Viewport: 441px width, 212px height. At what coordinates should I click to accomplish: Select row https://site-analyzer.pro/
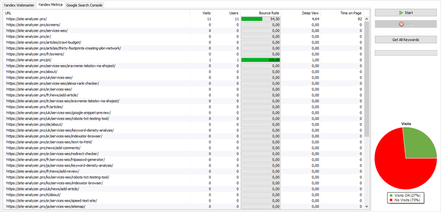click(184, 19)
